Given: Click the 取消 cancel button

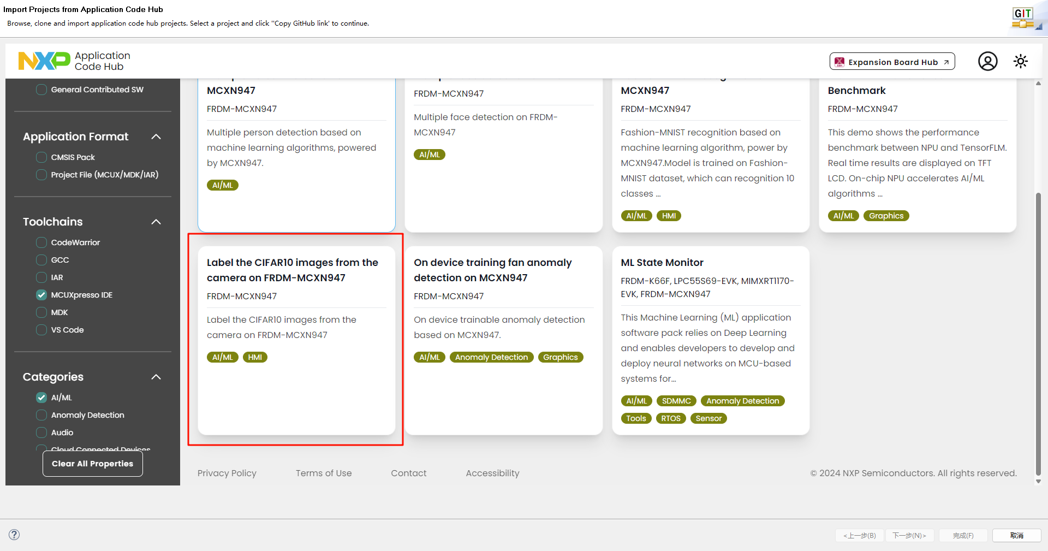Looking at the screenshot, I should click(x=1016, y=535).
